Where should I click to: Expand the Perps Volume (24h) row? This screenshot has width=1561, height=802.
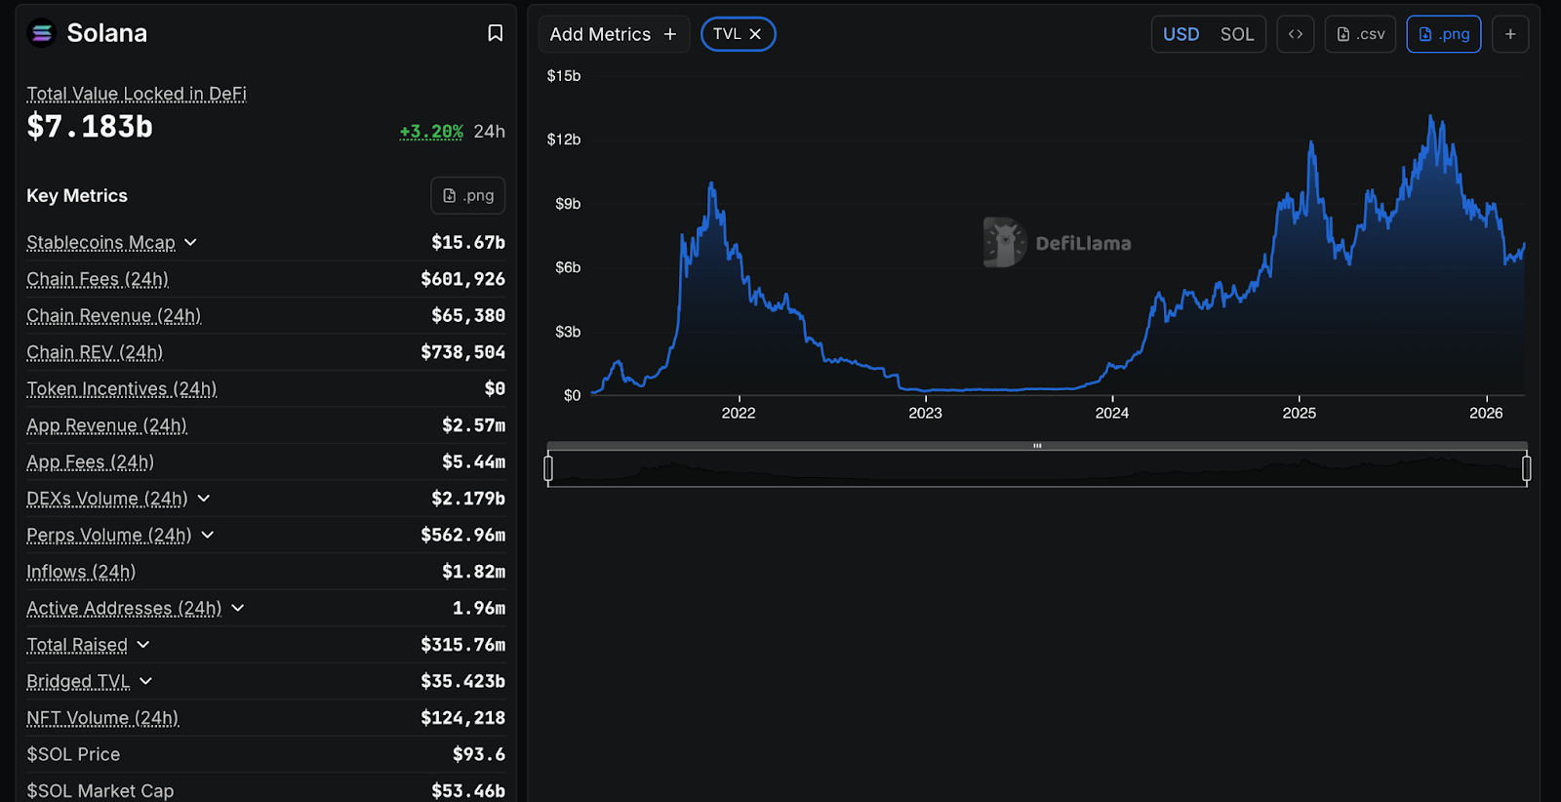coord(208,535)
